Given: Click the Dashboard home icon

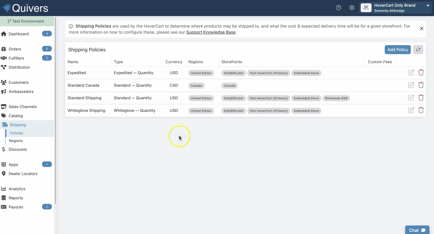Looking at the screenshot, I should [4, 34].
